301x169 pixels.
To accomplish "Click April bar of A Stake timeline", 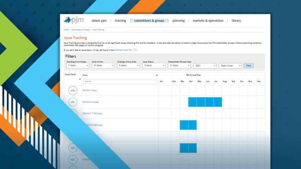I will pyautogui.click(x=192, y=102).
